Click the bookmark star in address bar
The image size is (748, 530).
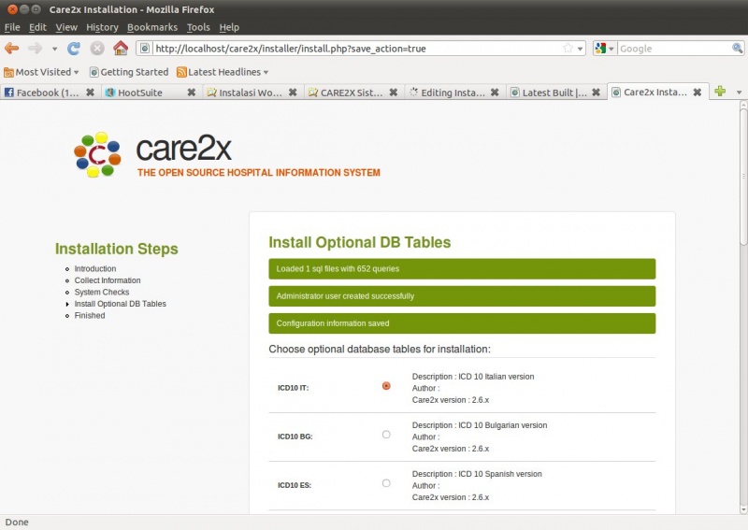(x=568, y=49)
